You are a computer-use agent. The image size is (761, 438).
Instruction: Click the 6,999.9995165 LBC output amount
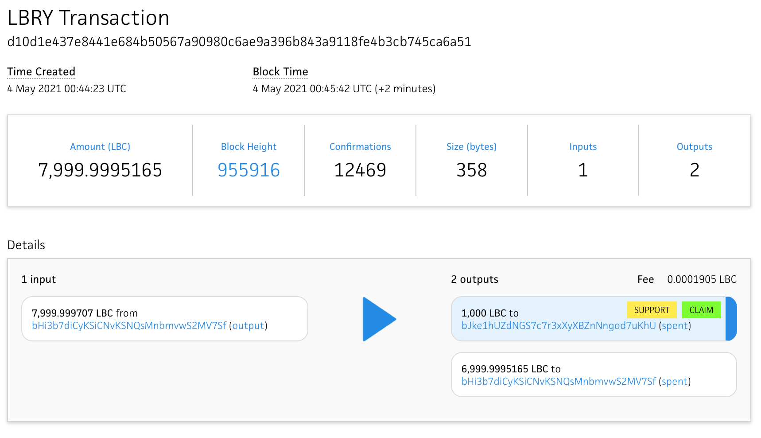click(x=505, y=369)
